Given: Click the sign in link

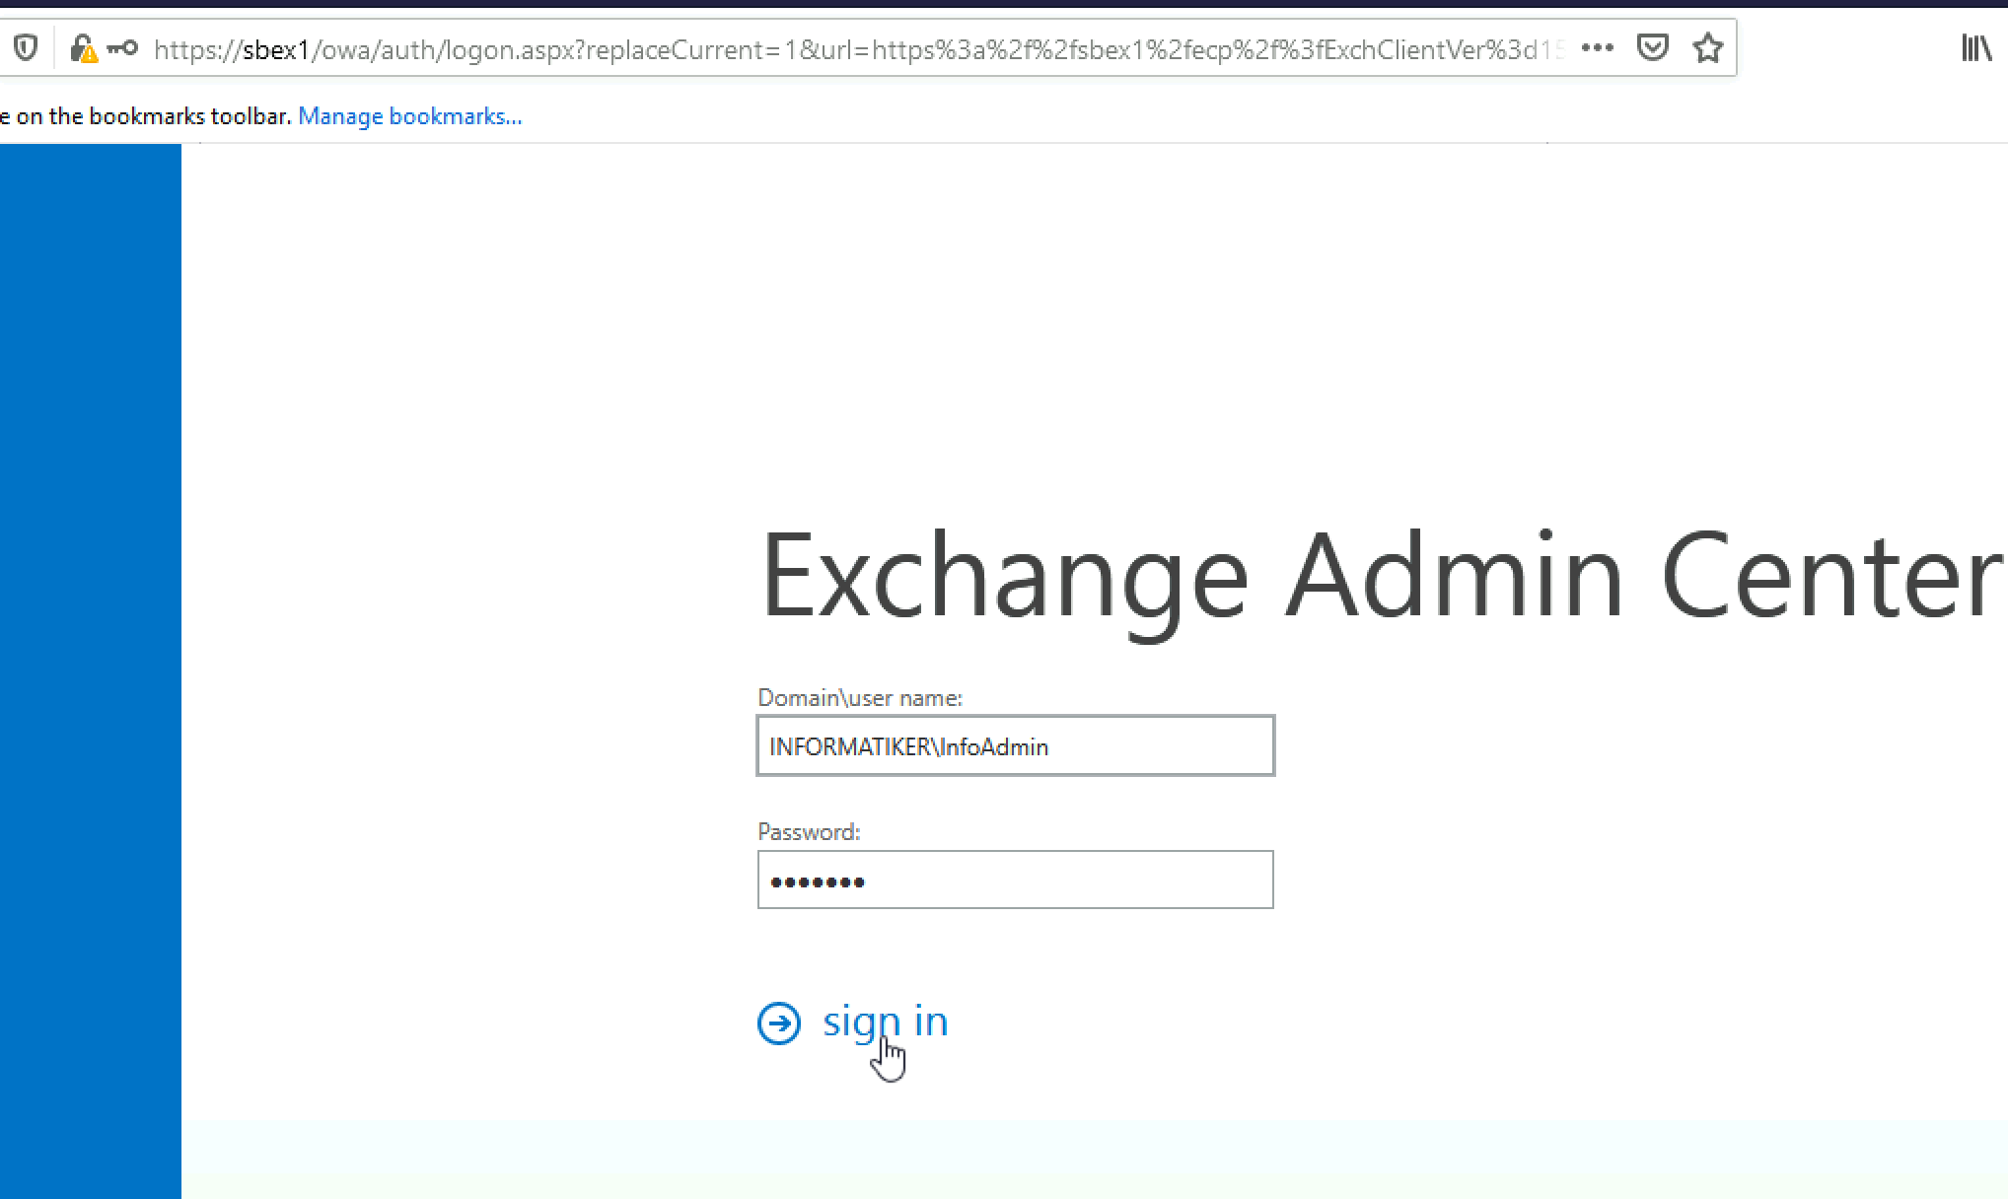Looking at the screenshot, I should tap(885, 1022).
